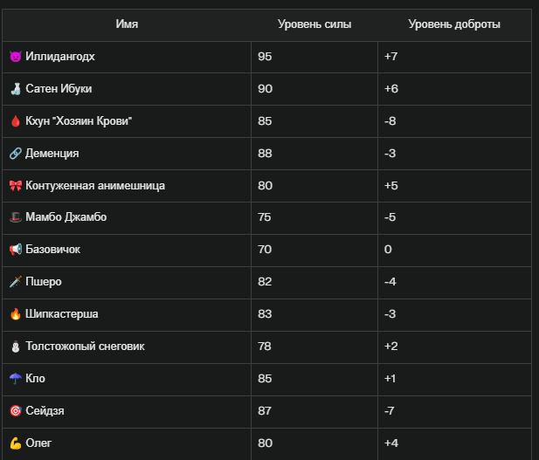Screen dimensions: 539x460
Task: Click the sake bottle emoji beside Сатен Ибуки
Action: coord(16,89)
